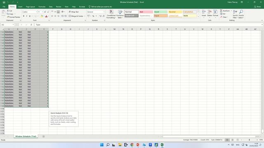This screenshot has height=148, width=264.
Task: Open the font size dropdown
Action: tap(42, 12)
